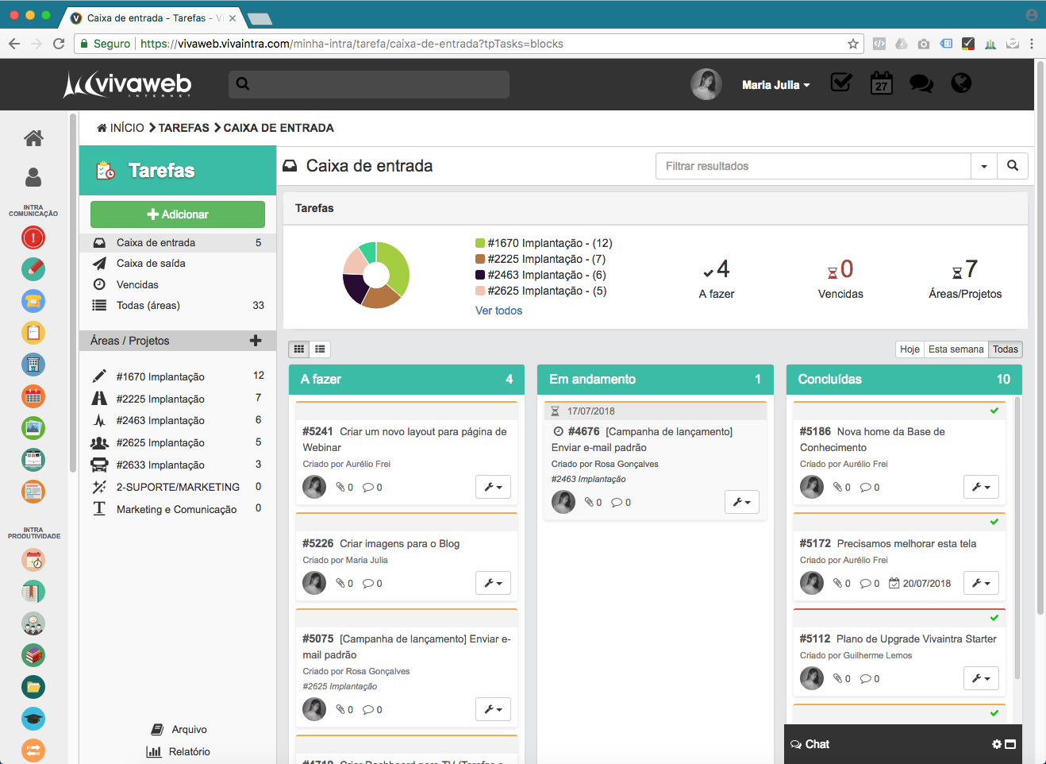Open the calendar icon in top bar
Screen dimensions: 1046x764
pos(881,83)
